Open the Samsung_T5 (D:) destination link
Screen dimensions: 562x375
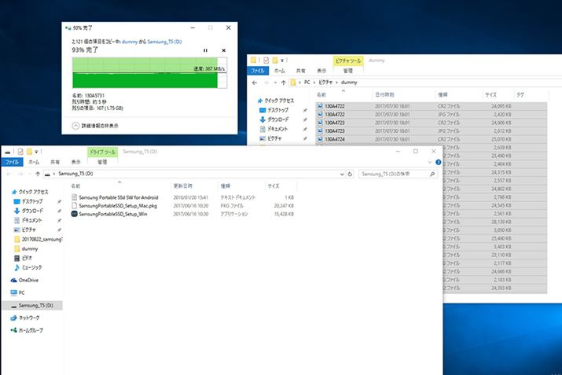tap(167, 40)
